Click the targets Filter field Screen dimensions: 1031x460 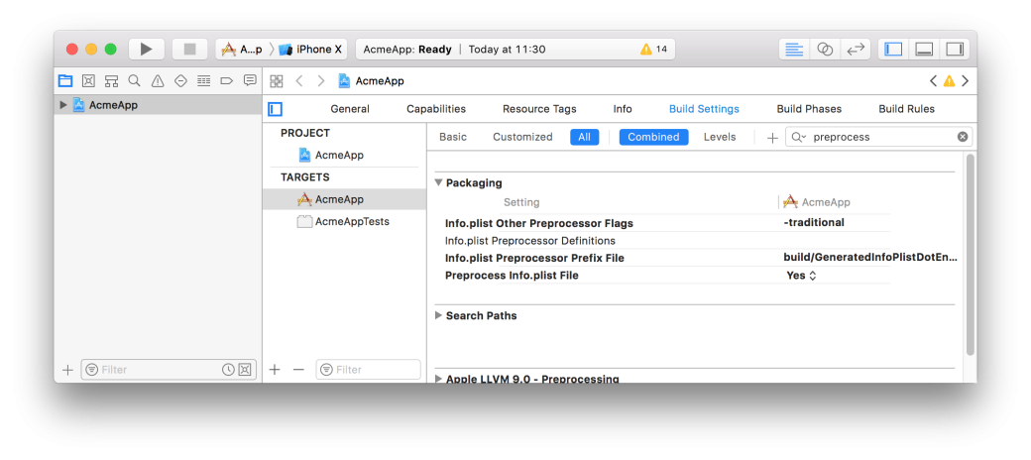point(368,370)
